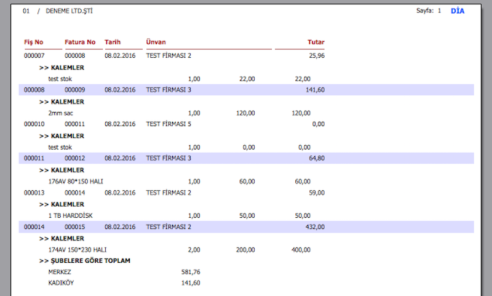492x296 pixels.
Task: Click the Tarih column header
Action: [113, 42]
